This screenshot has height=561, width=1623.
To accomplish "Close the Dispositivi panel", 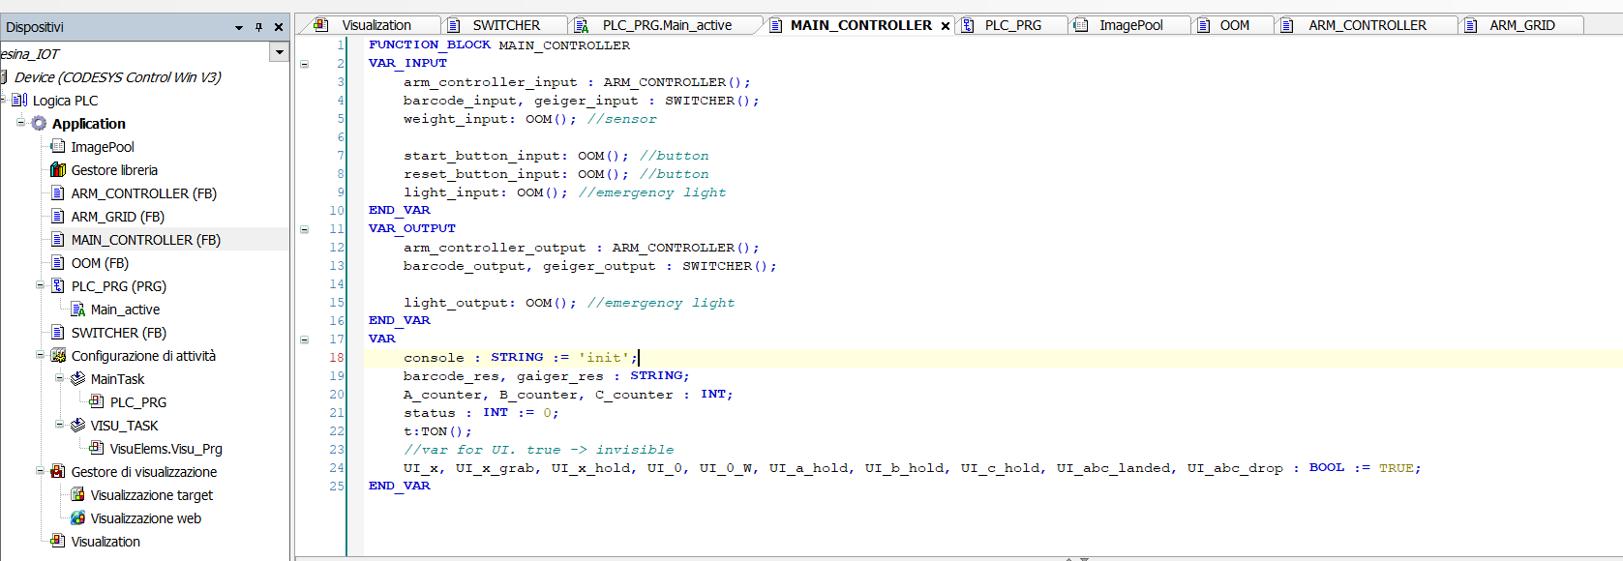I will pos(279,27).
